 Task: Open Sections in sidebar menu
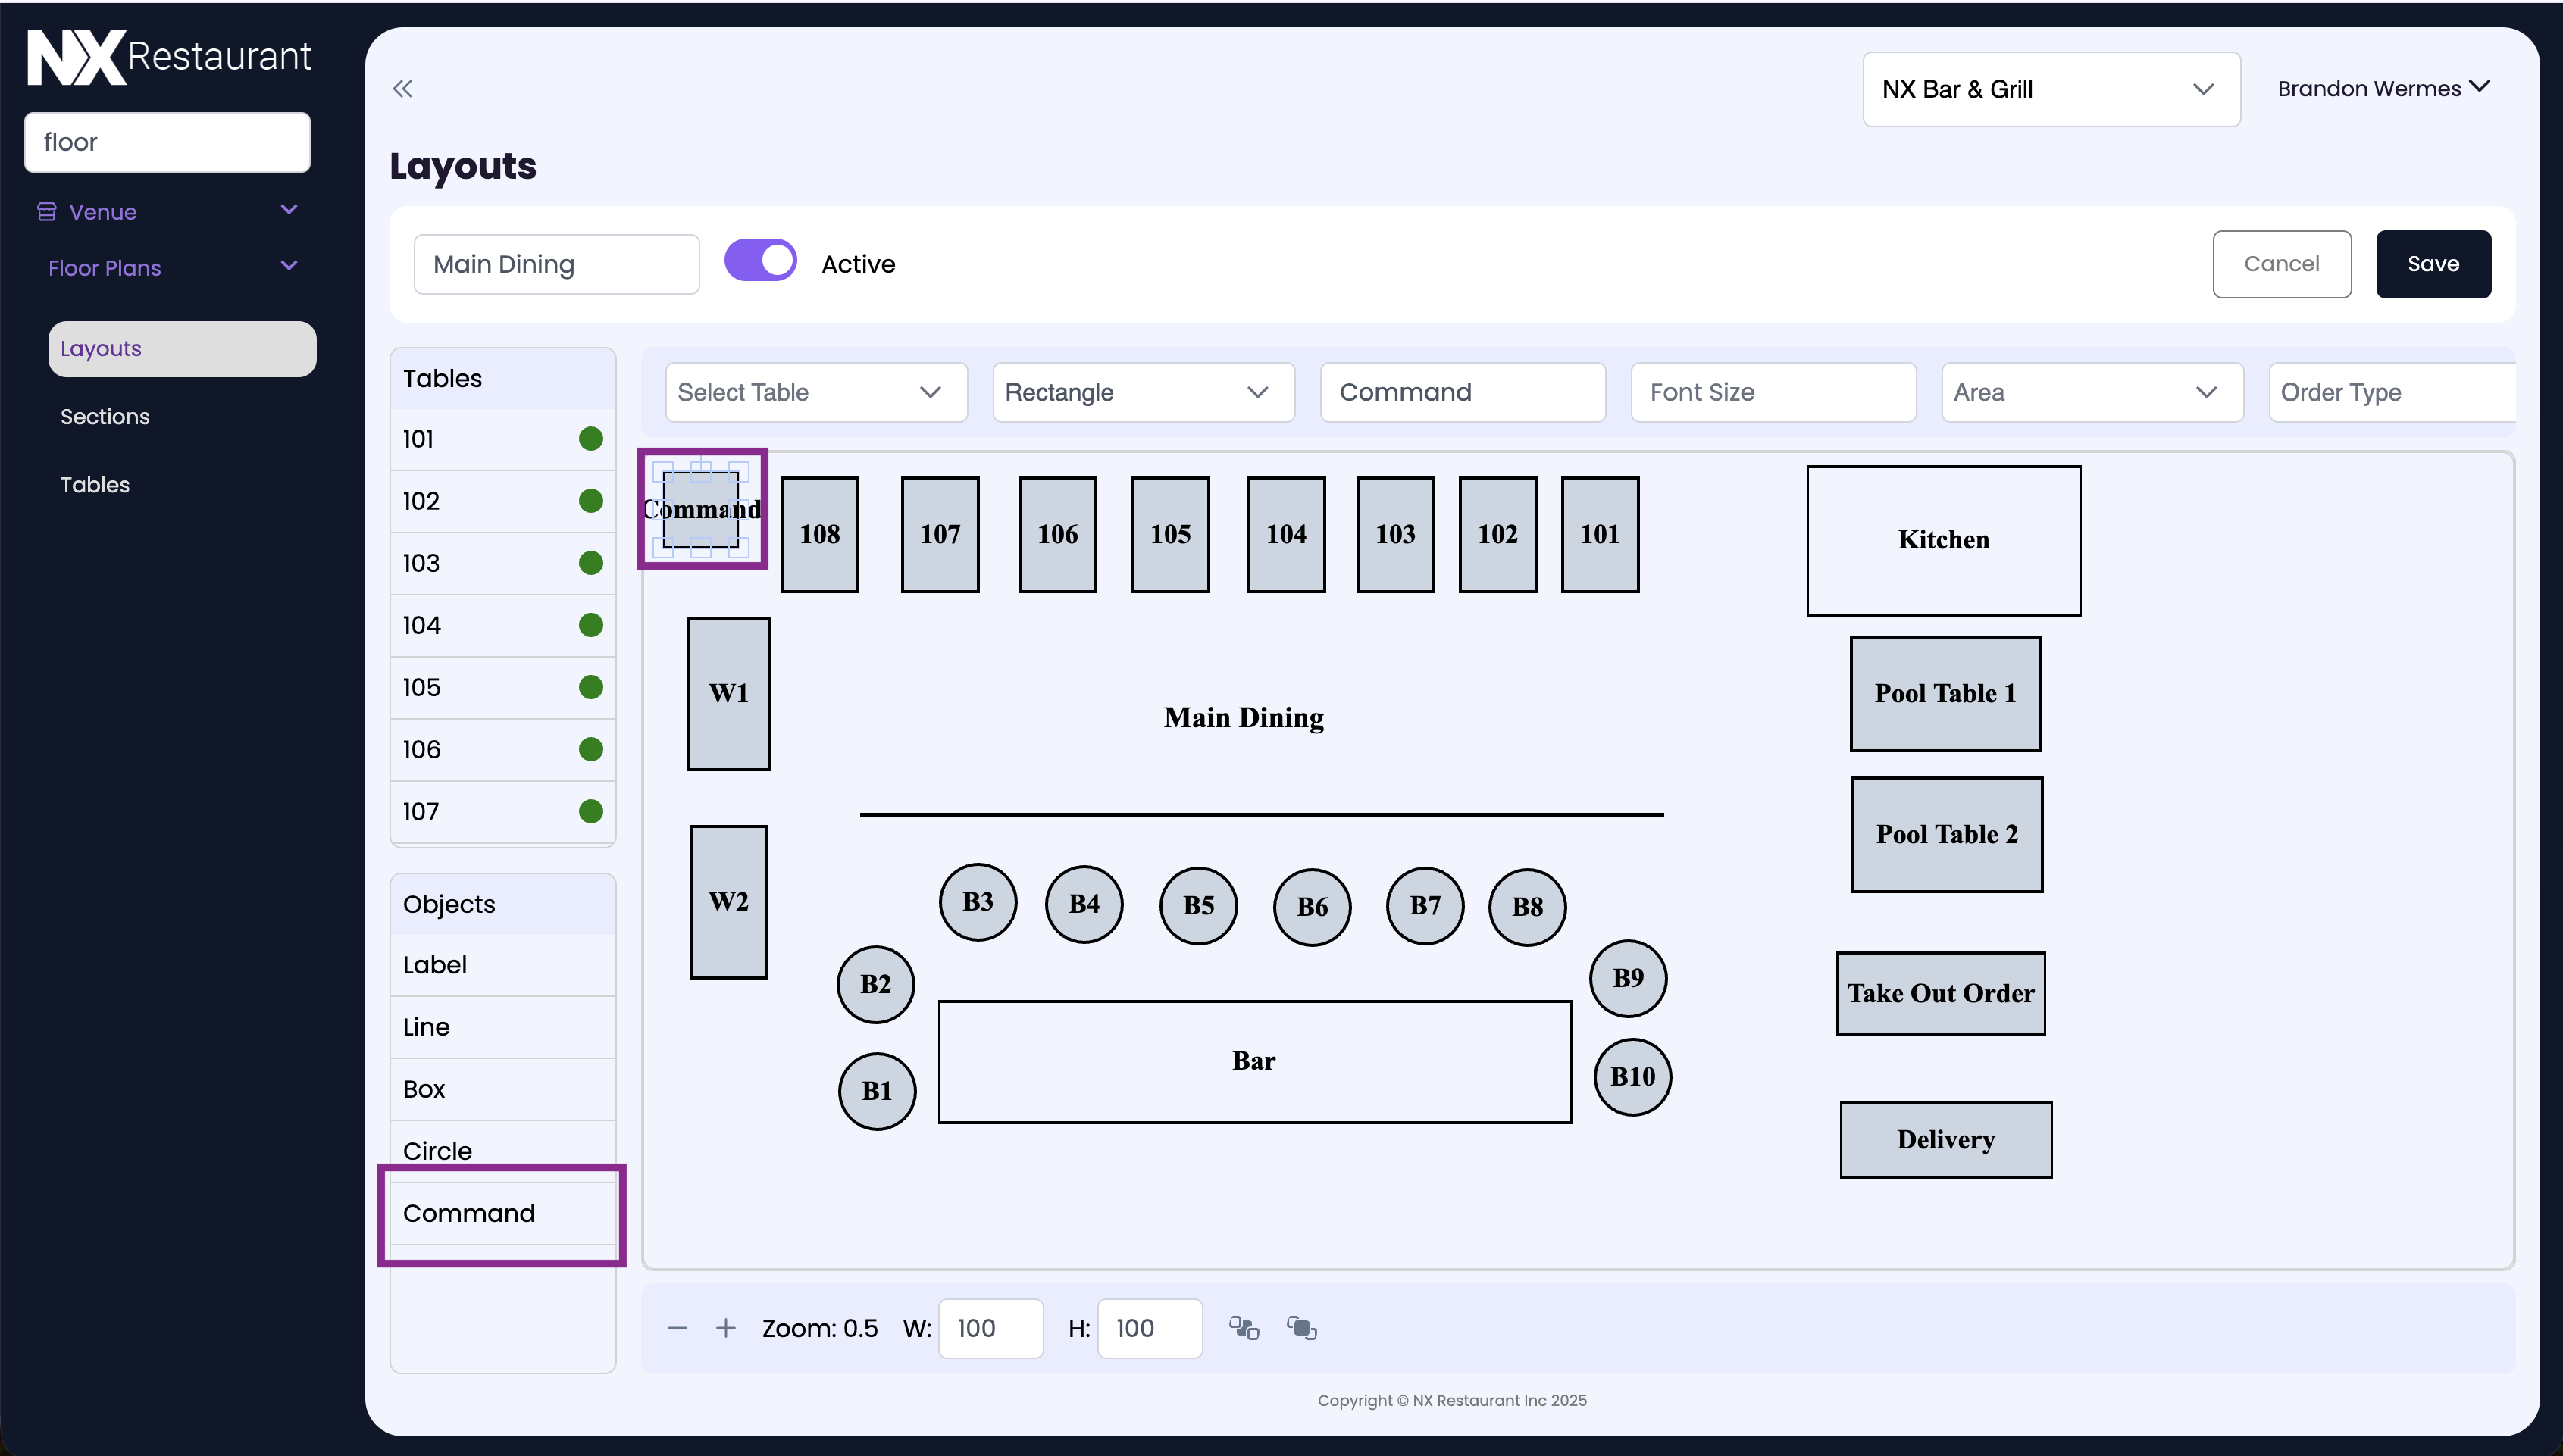[x=105, y=417]
